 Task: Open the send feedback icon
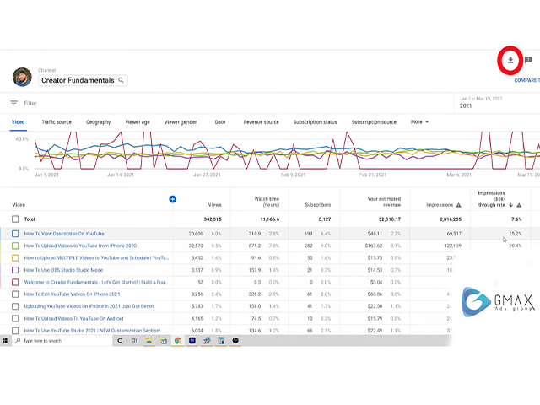[x=528, y=60]
